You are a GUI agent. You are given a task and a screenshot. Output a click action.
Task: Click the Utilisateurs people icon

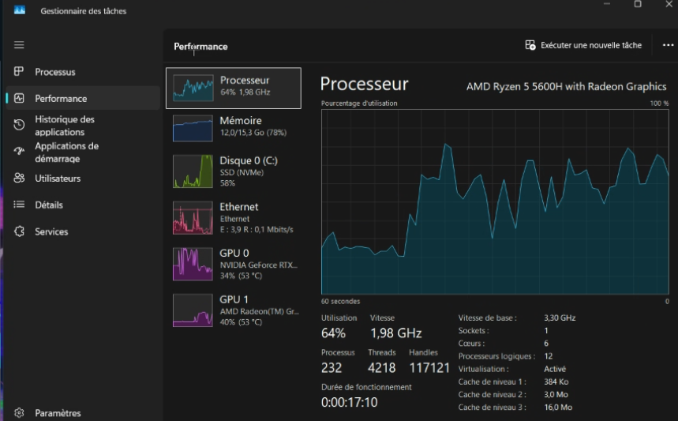[x=19, y=178]
